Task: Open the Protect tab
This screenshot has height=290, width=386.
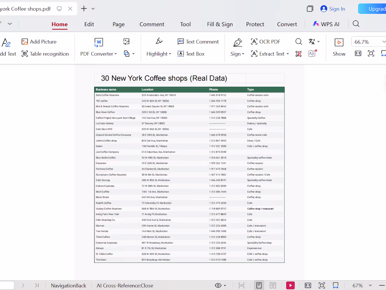Action: click(x=255, y=24)
